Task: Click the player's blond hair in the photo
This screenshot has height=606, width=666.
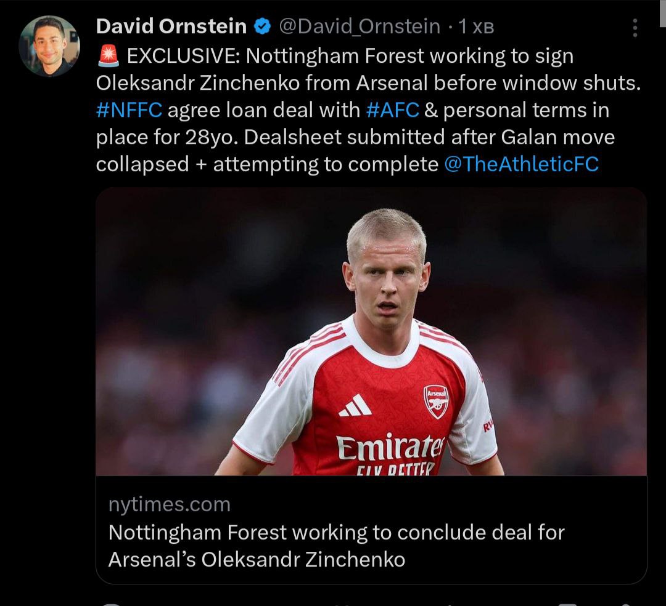Action: coord(386,228)
